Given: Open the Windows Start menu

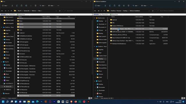Looking at the screenshot, I should (x=3, y=102).
